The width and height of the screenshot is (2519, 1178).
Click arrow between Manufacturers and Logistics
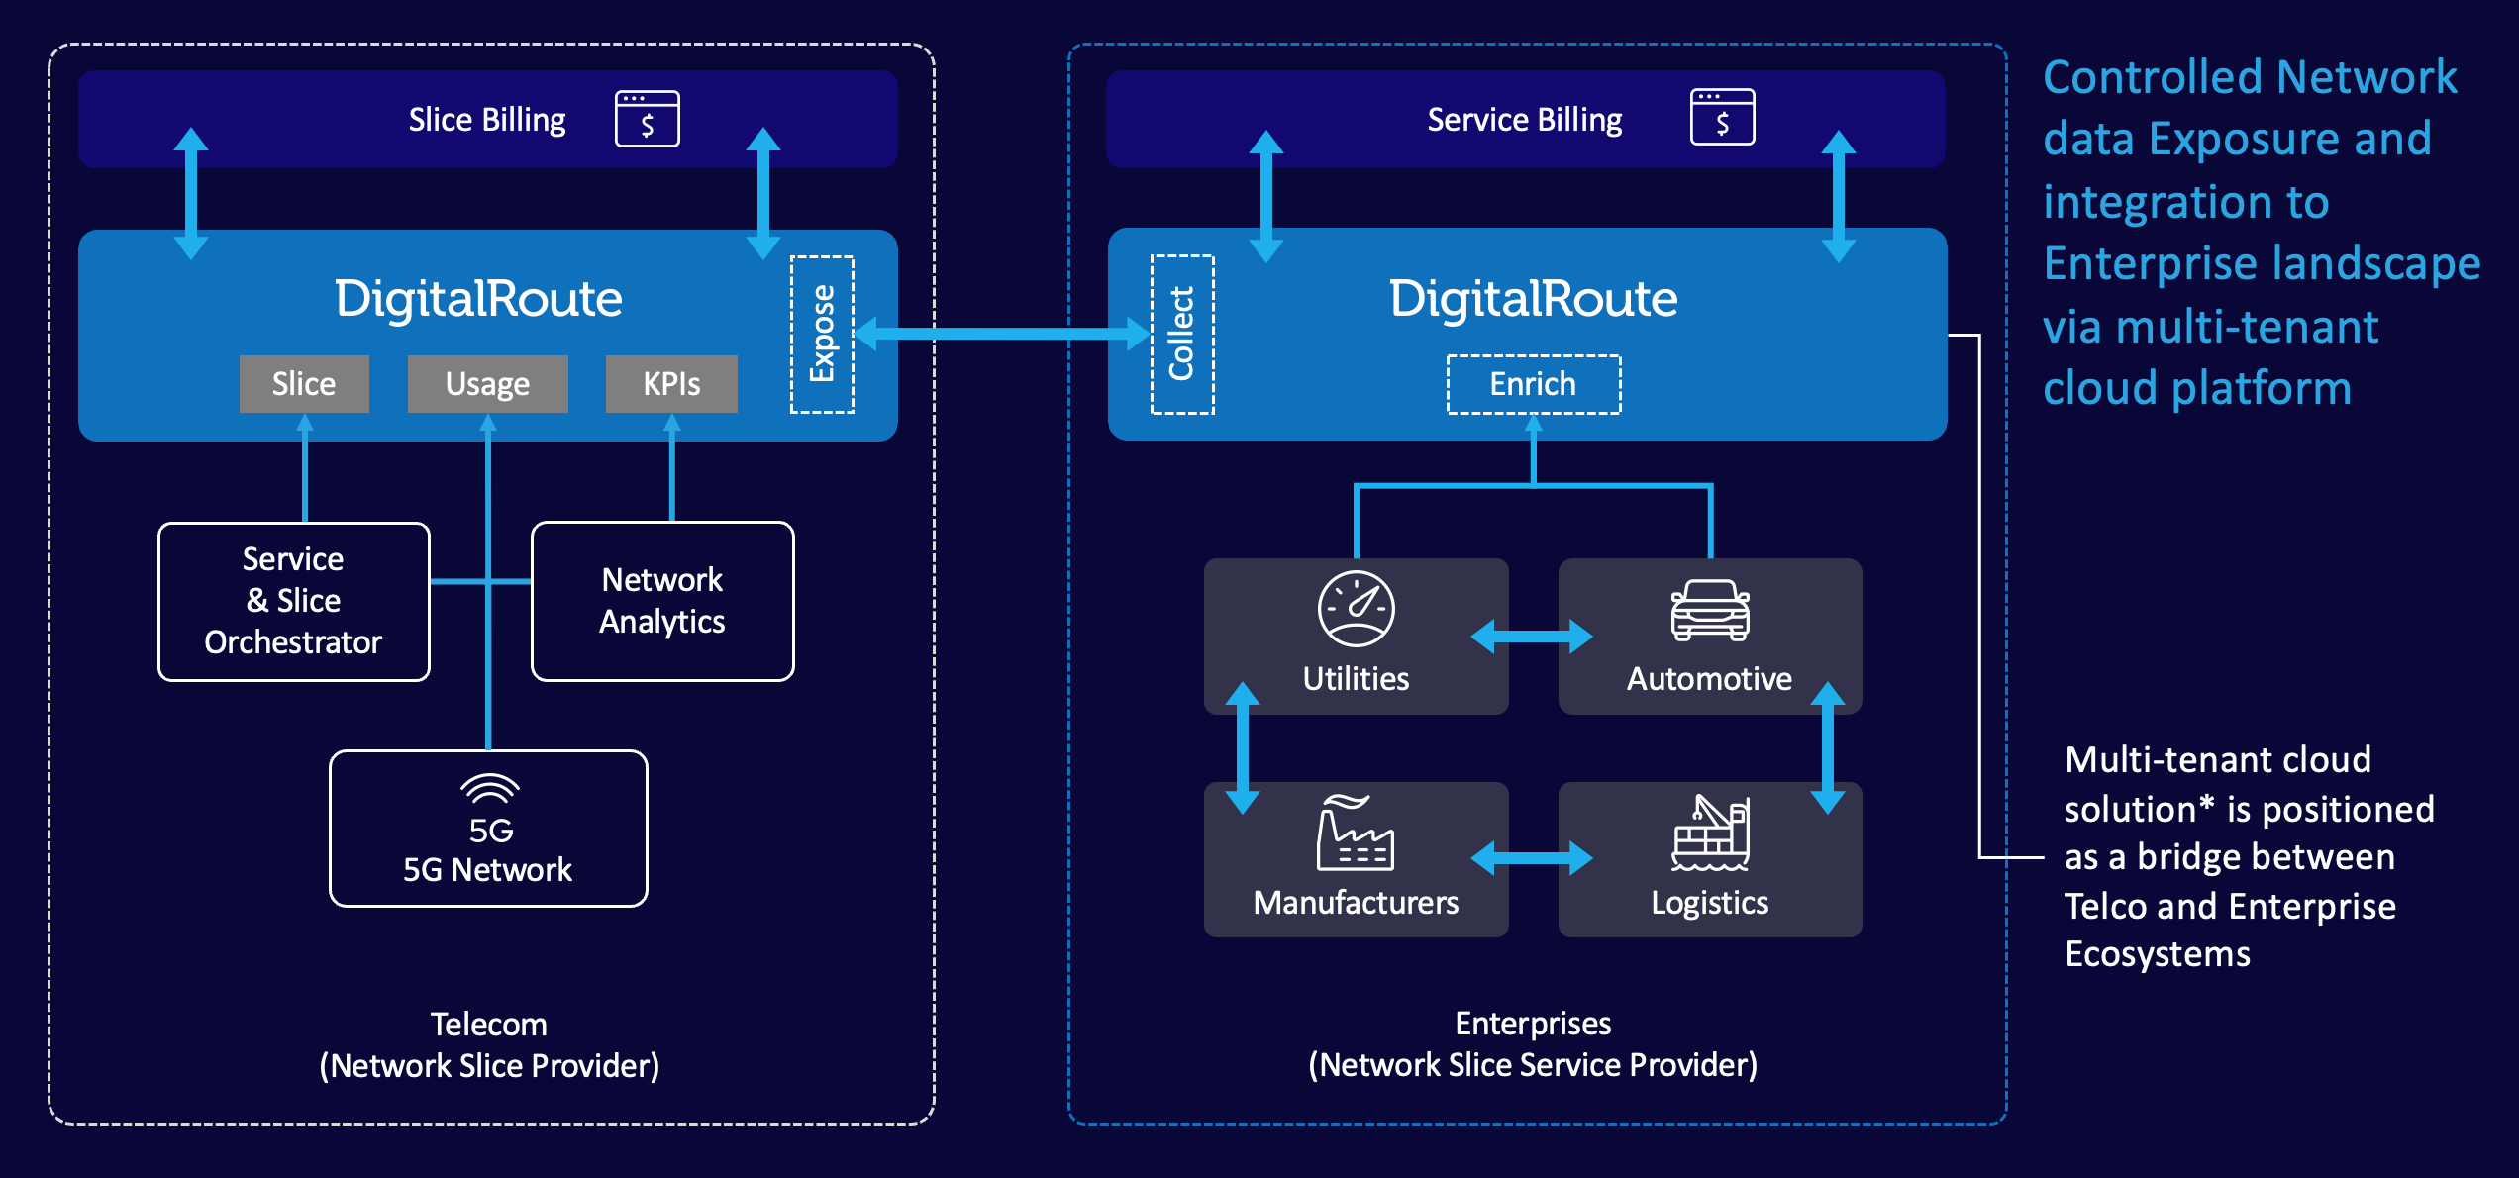(1532, 858)
